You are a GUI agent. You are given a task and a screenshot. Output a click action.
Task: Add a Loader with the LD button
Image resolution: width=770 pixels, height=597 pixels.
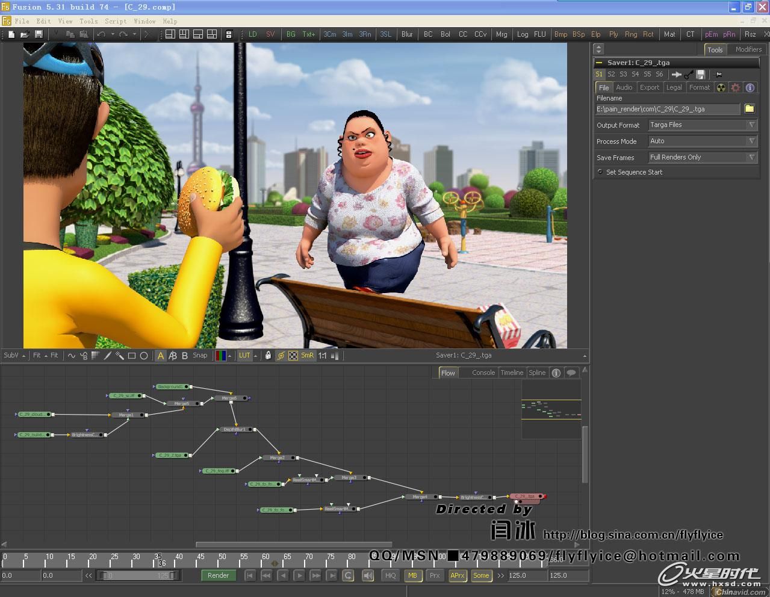coord(253,34)
